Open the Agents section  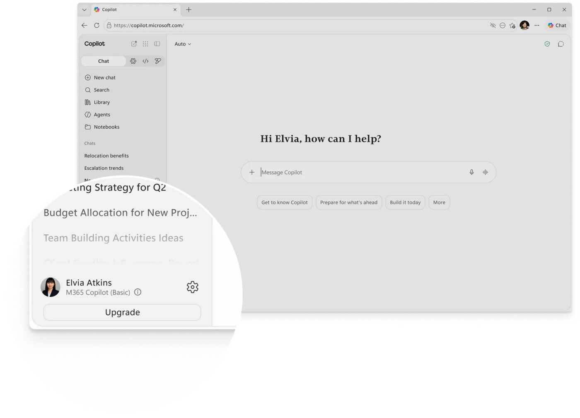tap(97, 115)
